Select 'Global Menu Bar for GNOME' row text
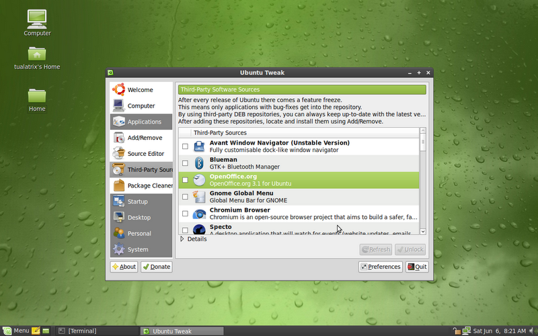The height and width of the screenshot is (336, 538). click(248, 200)
